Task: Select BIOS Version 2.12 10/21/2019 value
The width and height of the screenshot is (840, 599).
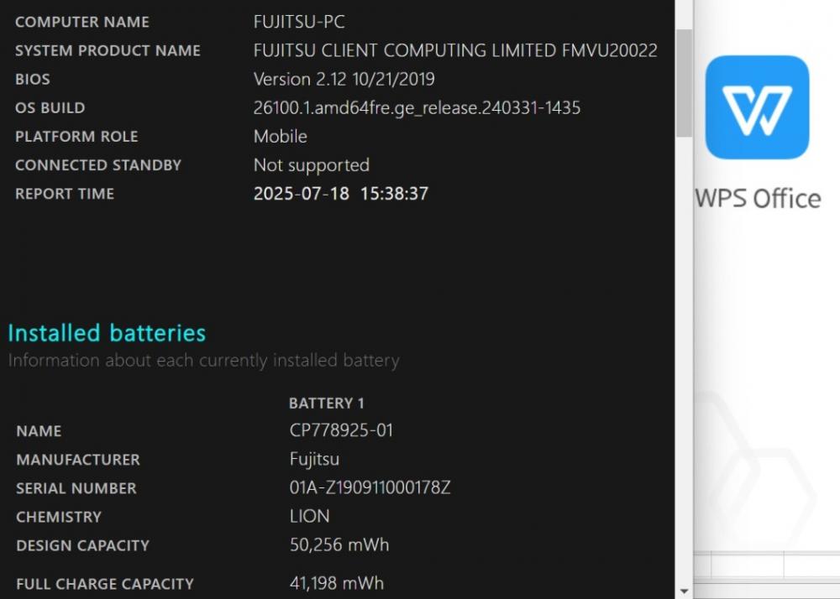Action: pos(344,79)
